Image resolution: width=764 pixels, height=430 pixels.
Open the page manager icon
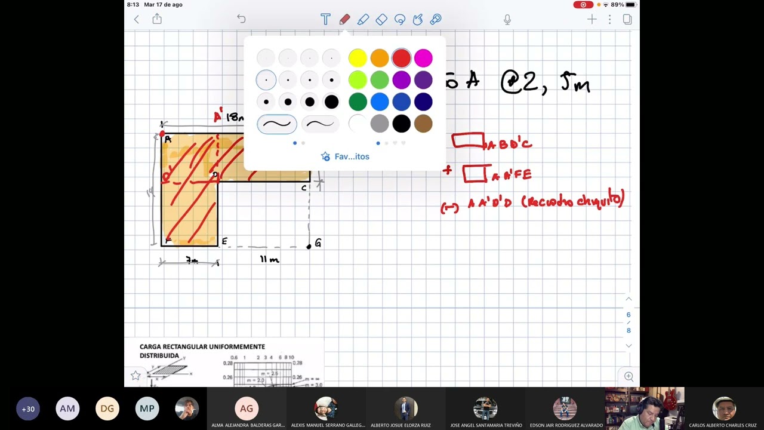point(627,20)
